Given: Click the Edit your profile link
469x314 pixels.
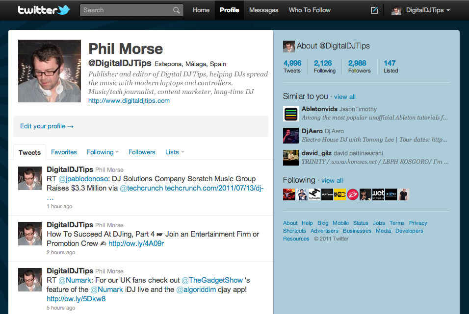Looking at the screenshot, I should click(x=47, y=126).
